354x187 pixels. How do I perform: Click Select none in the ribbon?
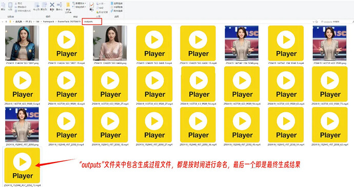click(117, 7)
